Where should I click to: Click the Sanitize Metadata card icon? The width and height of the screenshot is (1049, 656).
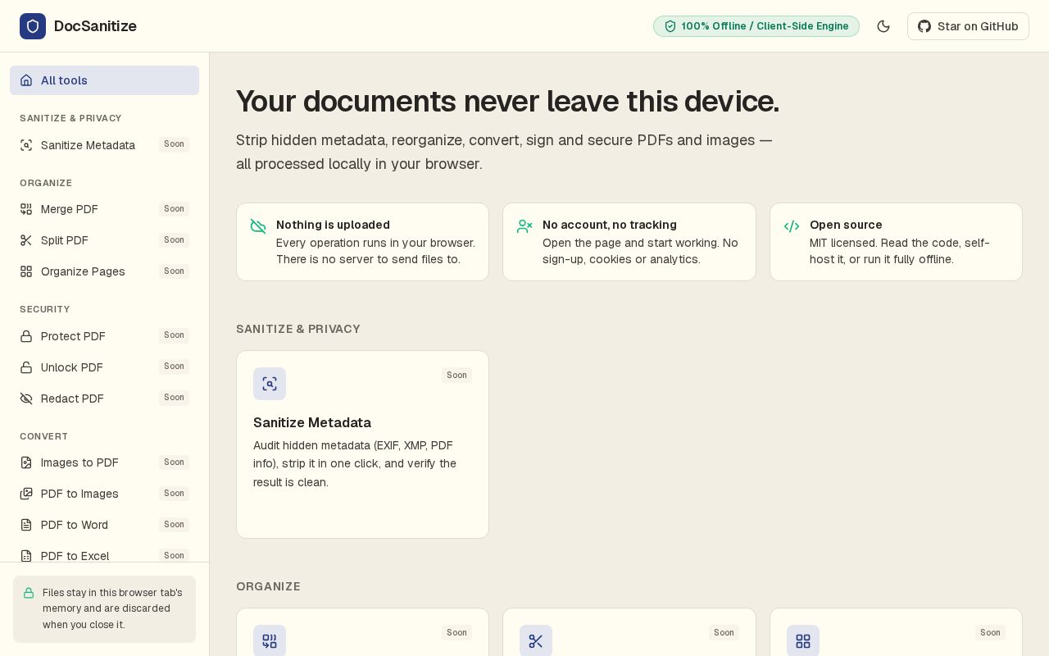[270, 384]
